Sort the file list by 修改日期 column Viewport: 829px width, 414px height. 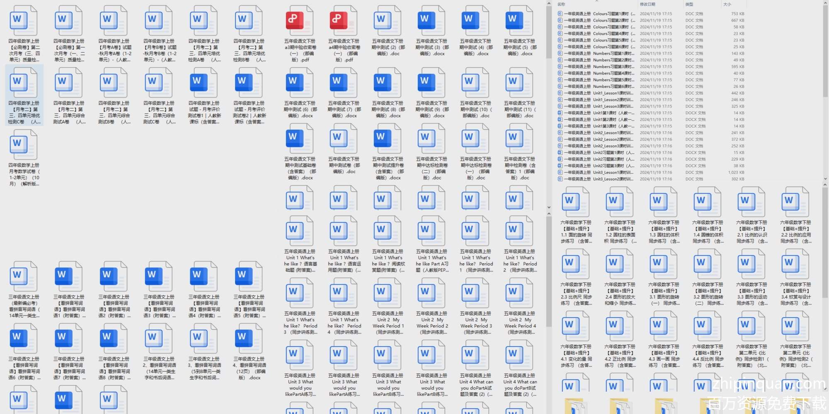(x=647, y=4)
